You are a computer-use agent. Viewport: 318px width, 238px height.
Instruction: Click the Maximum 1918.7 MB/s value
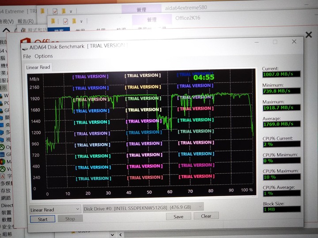(x=281, y=108)
